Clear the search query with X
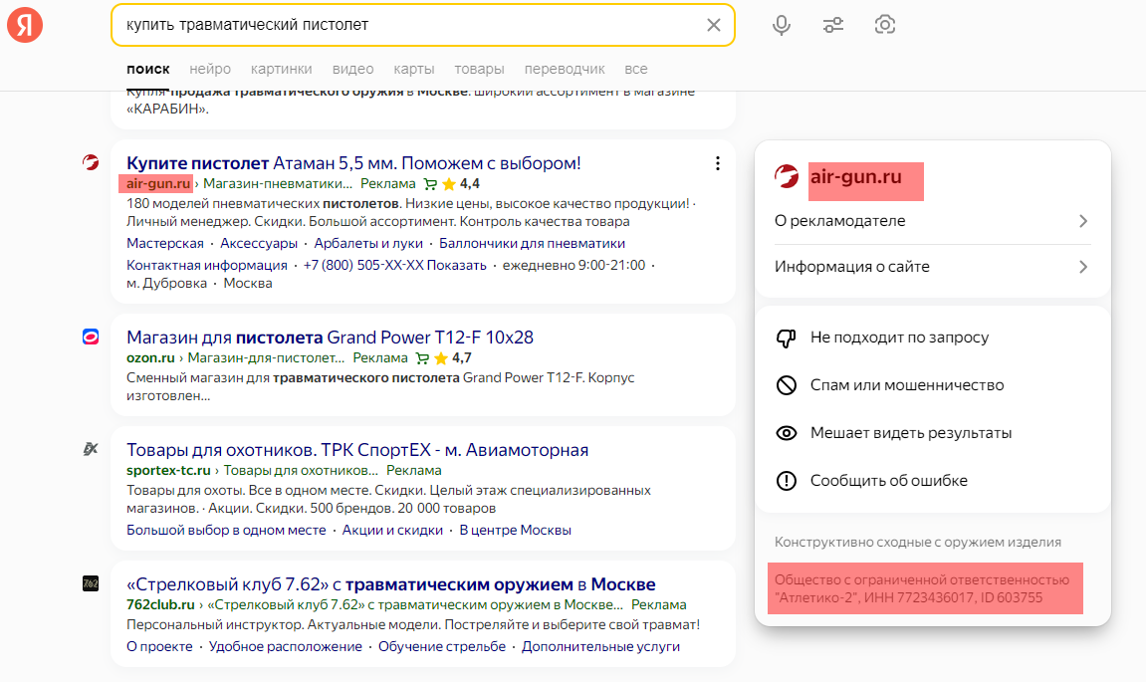The width and height of the screenshot is (1146, 682). (x=713, y=25)
